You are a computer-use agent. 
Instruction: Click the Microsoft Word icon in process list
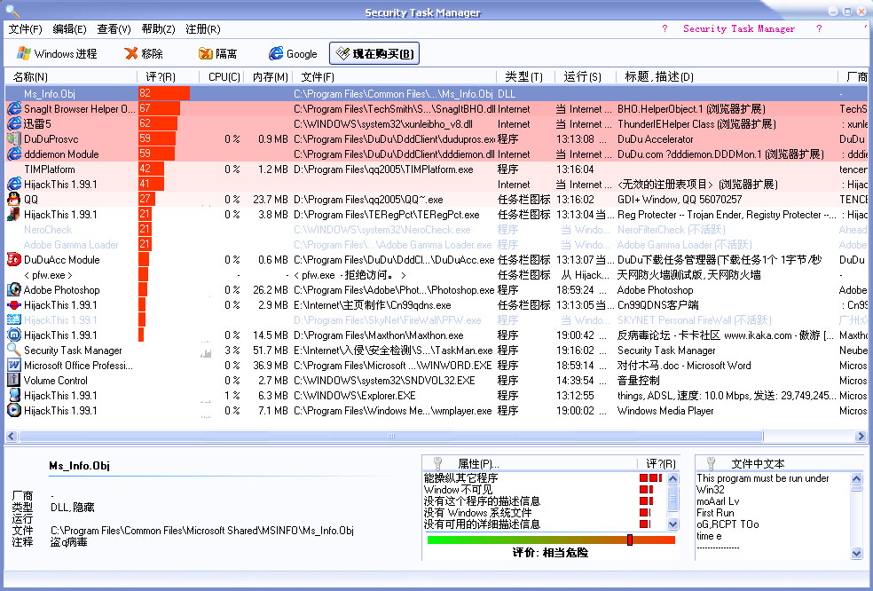coord(14,365)
